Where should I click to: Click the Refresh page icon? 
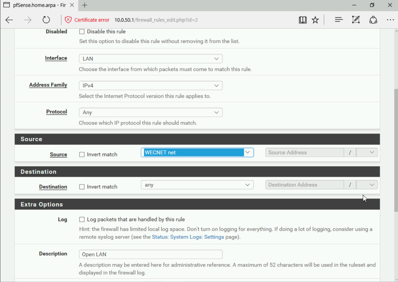click(46, 20)
